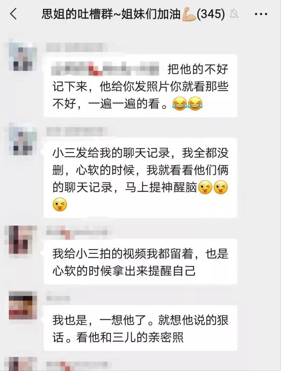Tap the muted bell notification icon
The image size is (281, 371).
click(234, 14)
